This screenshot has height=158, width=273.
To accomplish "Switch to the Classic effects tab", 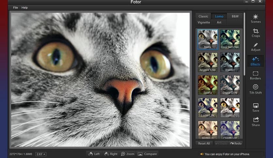I will (x=203, y=16).
